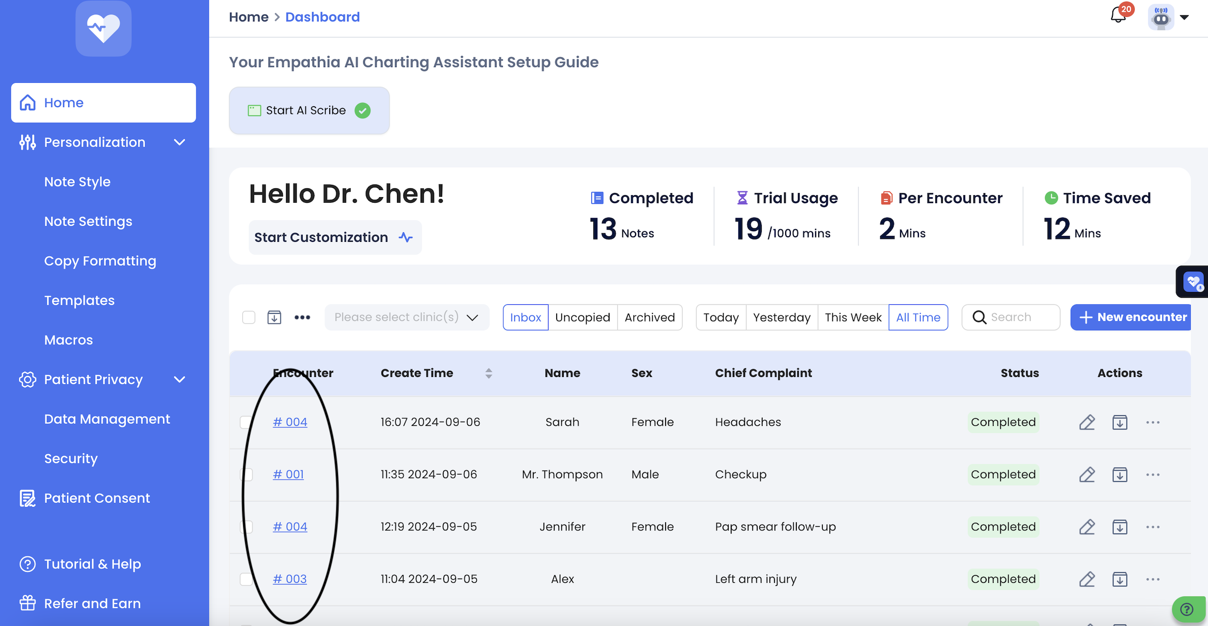Check the select-all encounters checkbox

point(249,318)
